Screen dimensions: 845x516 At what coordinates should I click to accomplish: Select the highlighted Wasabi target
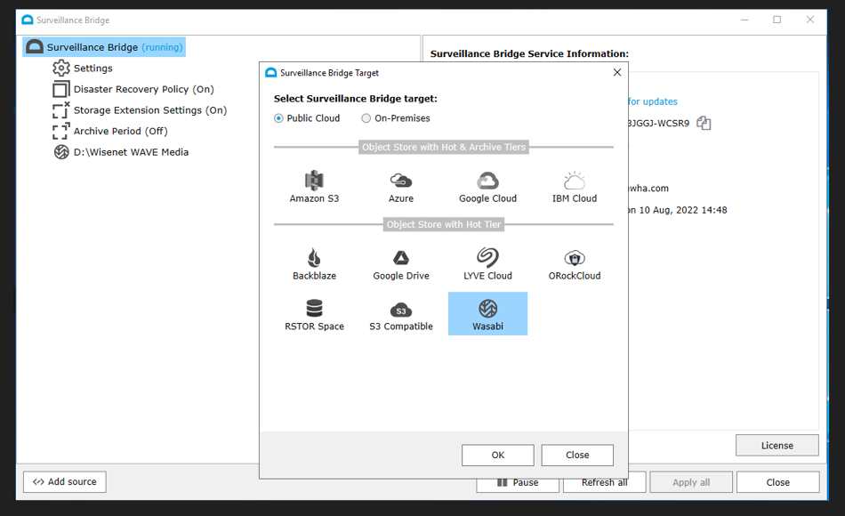487,314
